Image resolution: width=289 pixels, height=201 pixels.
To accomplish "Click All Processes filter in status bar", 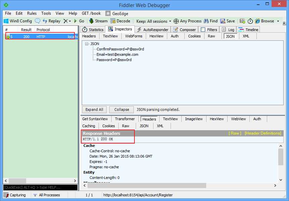I will click(47, 195).
